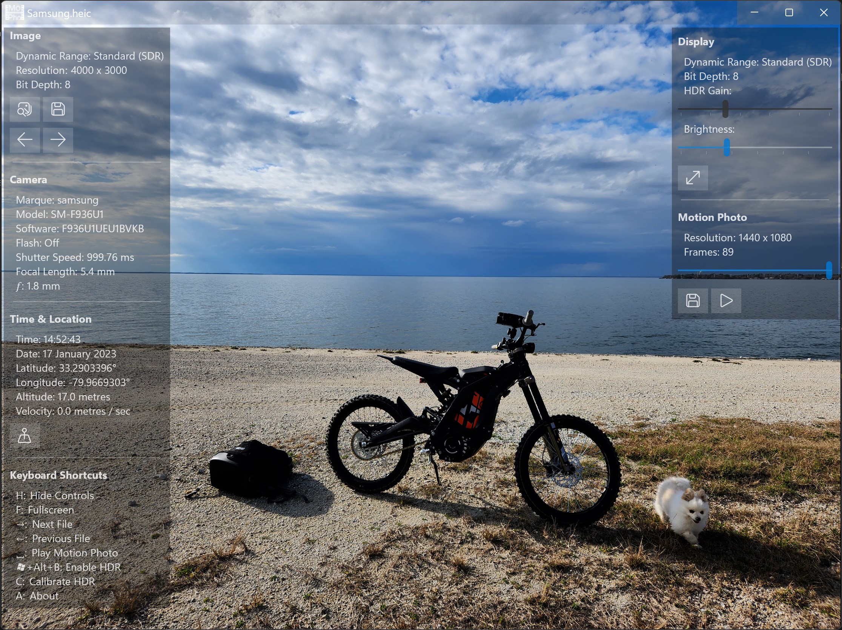
Task: Click the save image icon in Image panel
Action: pos(58,109)
